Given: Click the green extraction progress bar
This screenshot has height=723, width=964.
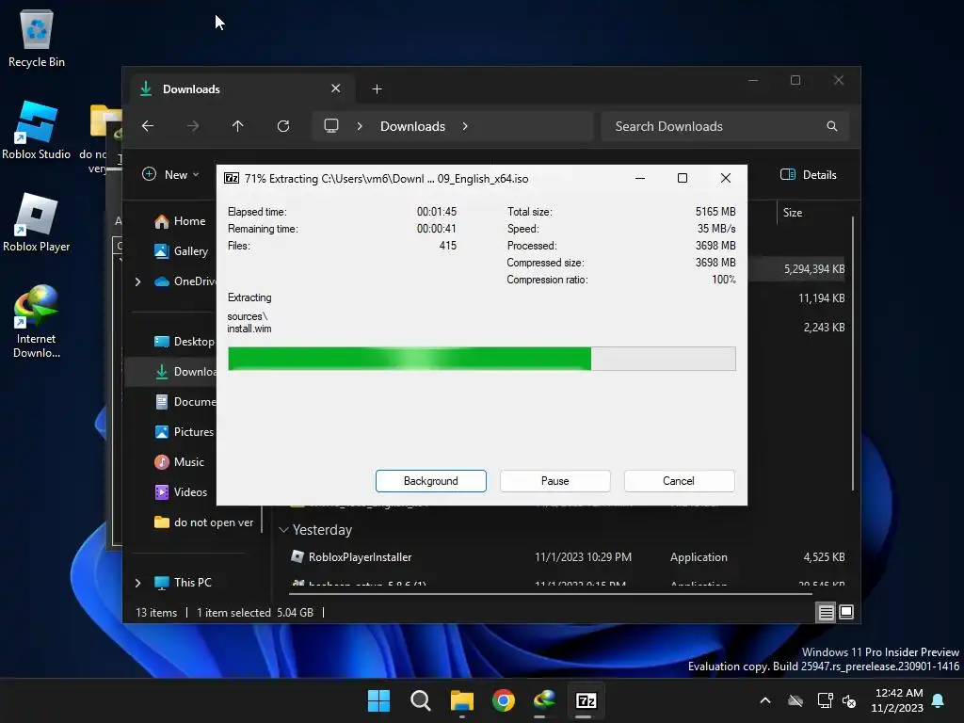Looking at the screenshot, I should point(481,359).
